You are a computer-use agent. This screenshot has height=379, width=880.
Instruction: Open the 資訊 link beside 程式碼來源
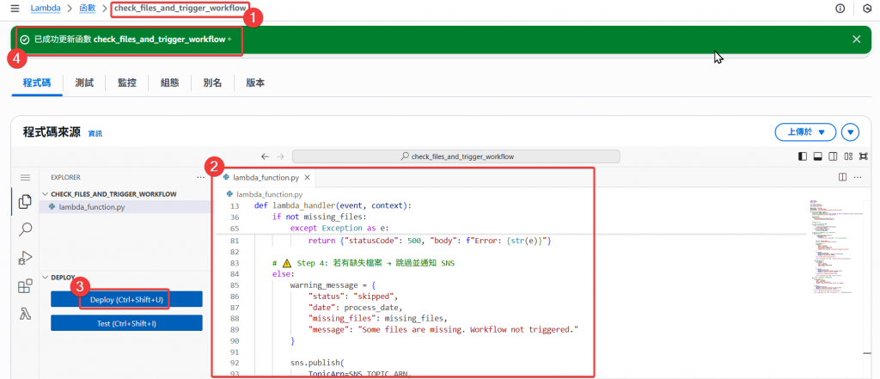pos(95,133)
